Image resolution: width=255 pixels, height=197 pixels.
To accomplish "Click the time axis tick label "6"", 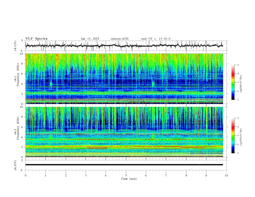I will click(x=146, y=175).
